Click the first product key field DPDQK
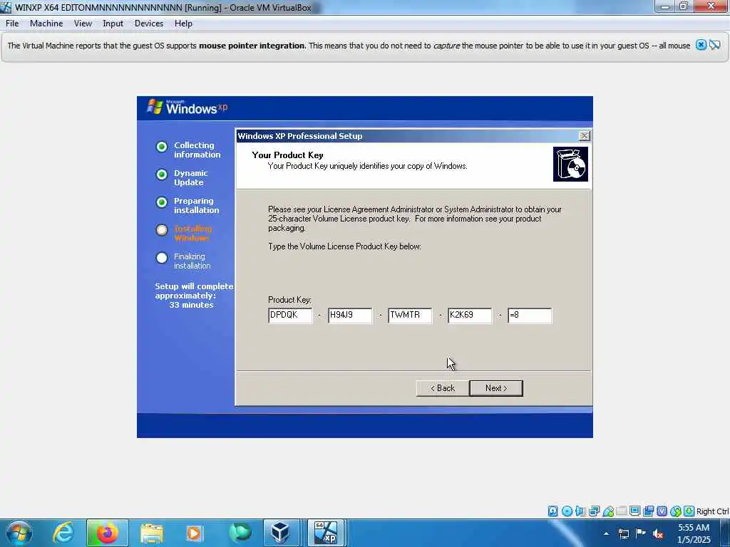 coord(290,316)
